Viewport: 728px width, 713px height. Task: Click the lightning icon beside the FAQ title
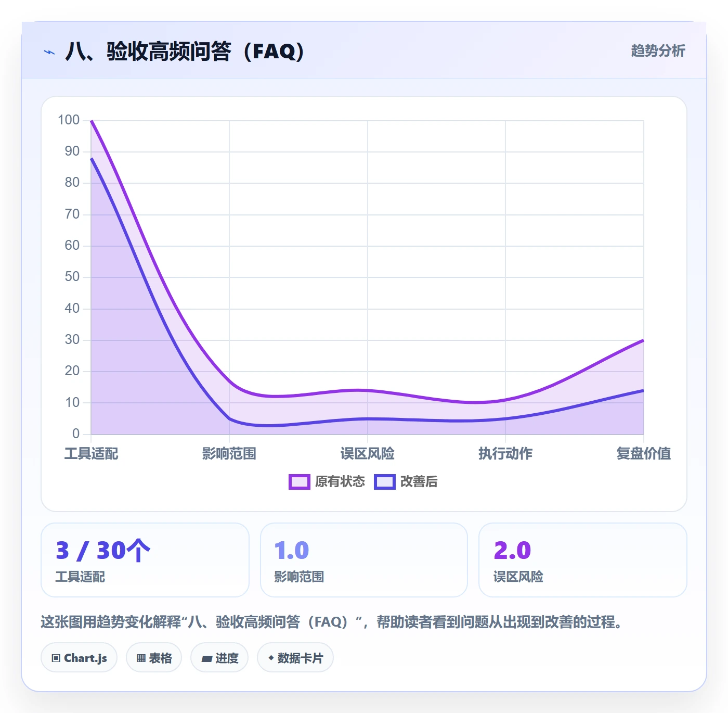tap(49, 52)
